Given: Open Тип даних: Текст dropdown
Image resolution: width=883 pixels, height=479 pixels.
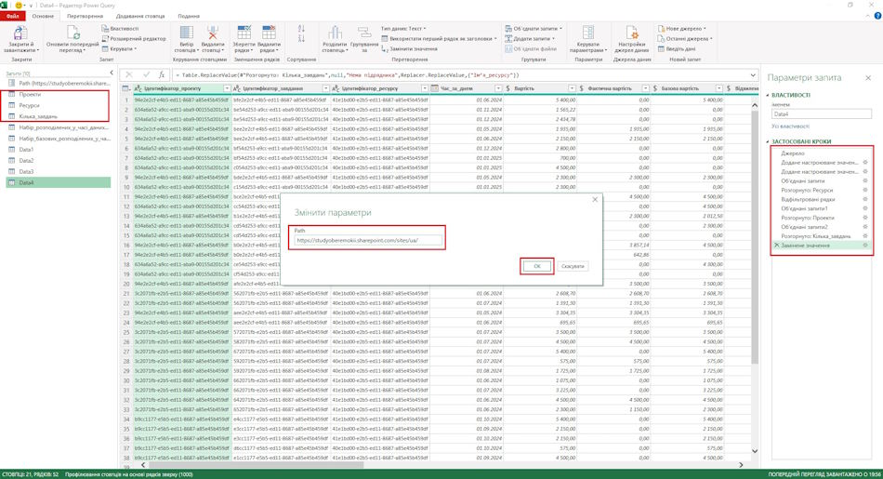Looking at the screenshot, I should [x=403, y=28].
